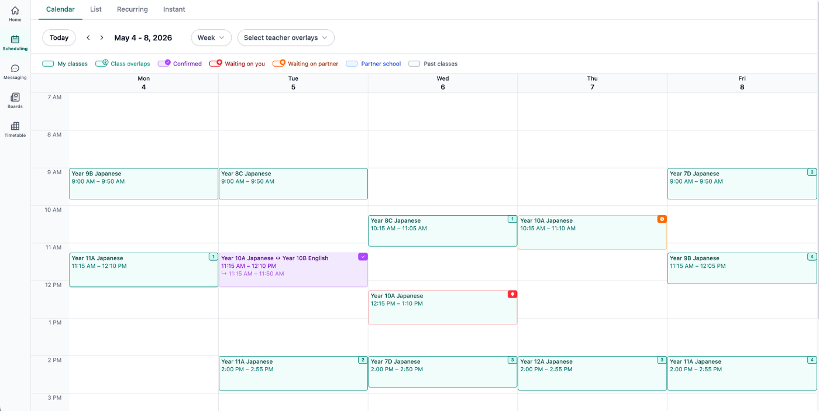Open Tuesday Year 8C Japanese 9:00 class

[x=293, y=184]
